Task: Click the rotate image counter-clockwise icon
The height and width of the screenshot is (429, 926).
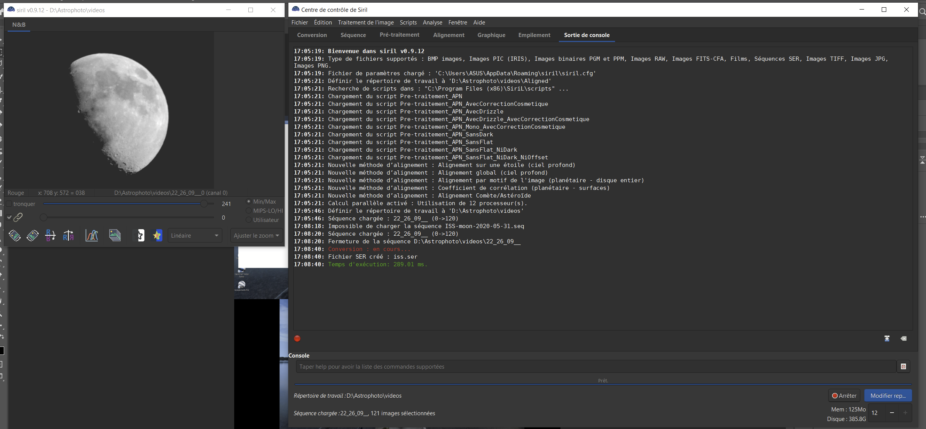Action: click(x=15, y=235)
